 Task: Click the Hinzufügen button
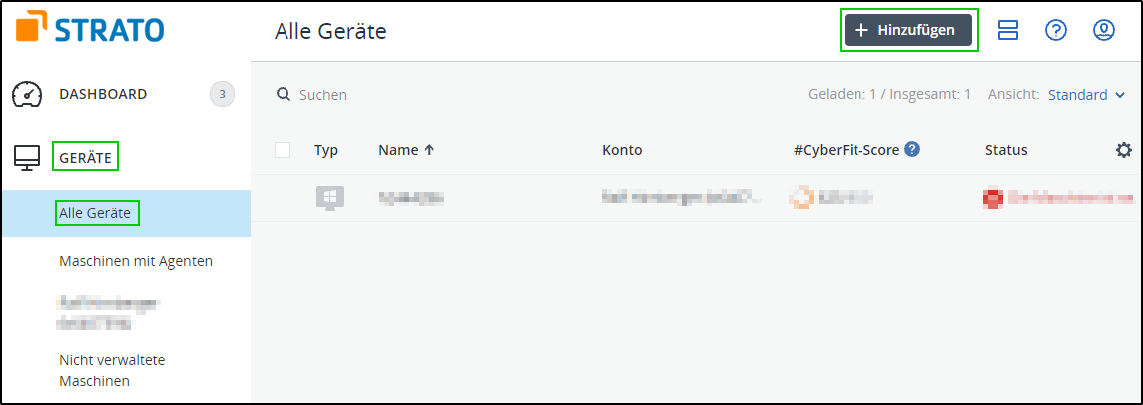click(x=908, y=31)
